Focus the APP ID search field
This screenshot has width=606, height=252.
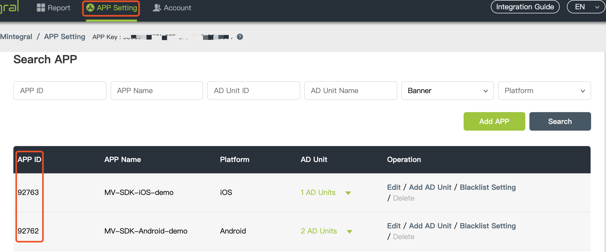pos(60,91)
